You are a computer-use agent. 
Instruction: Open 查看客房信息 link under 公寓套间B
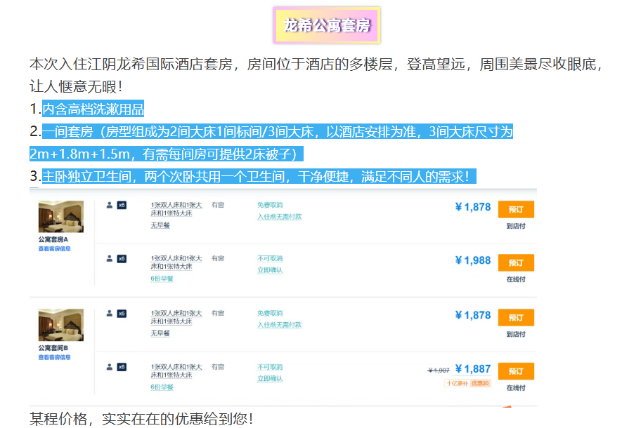pyautogui.click(x=54, y=357)
